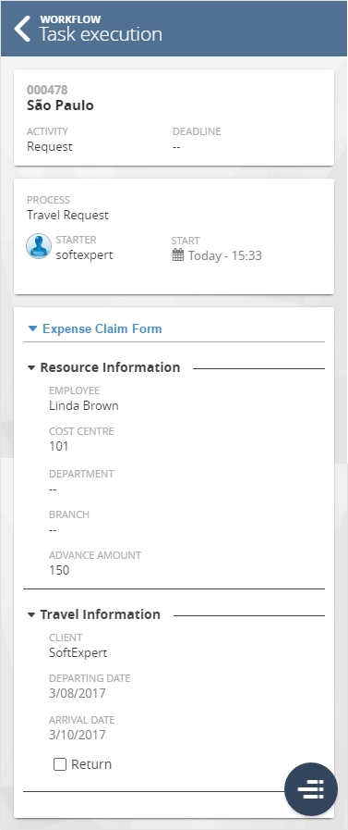Collapse the Expense Claim Form section
The image size is (348, 830).
coord(32,328)
